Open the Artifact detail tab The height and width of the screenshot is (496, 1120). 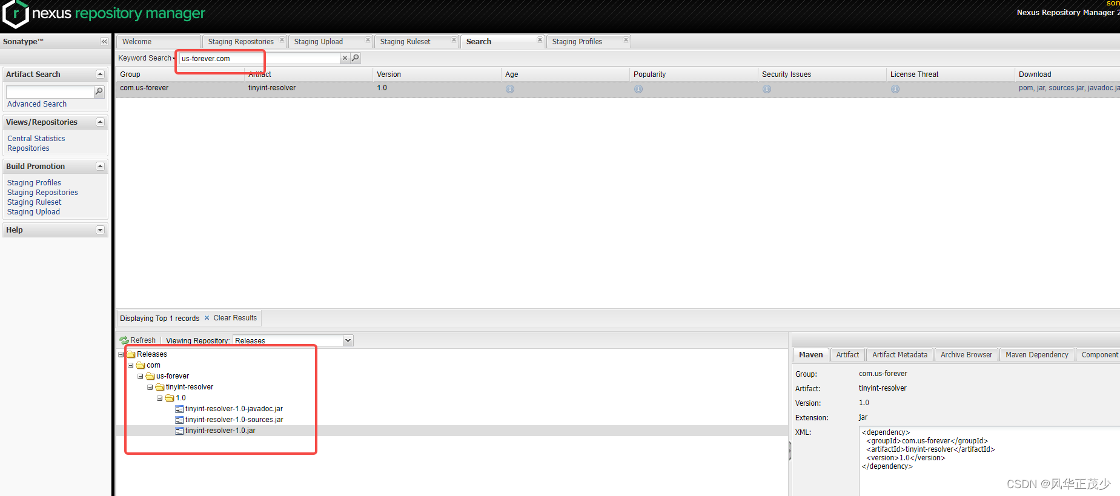tap(847, 355)
